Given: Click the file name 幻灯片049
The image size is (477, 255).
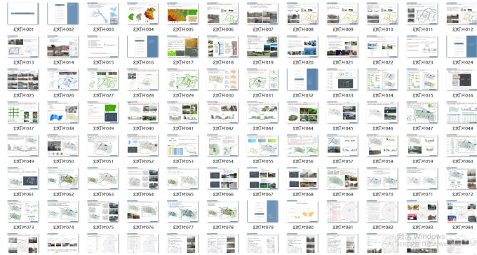Looking at the screenshot, I should pyautogui.click(x=23, y=161).
